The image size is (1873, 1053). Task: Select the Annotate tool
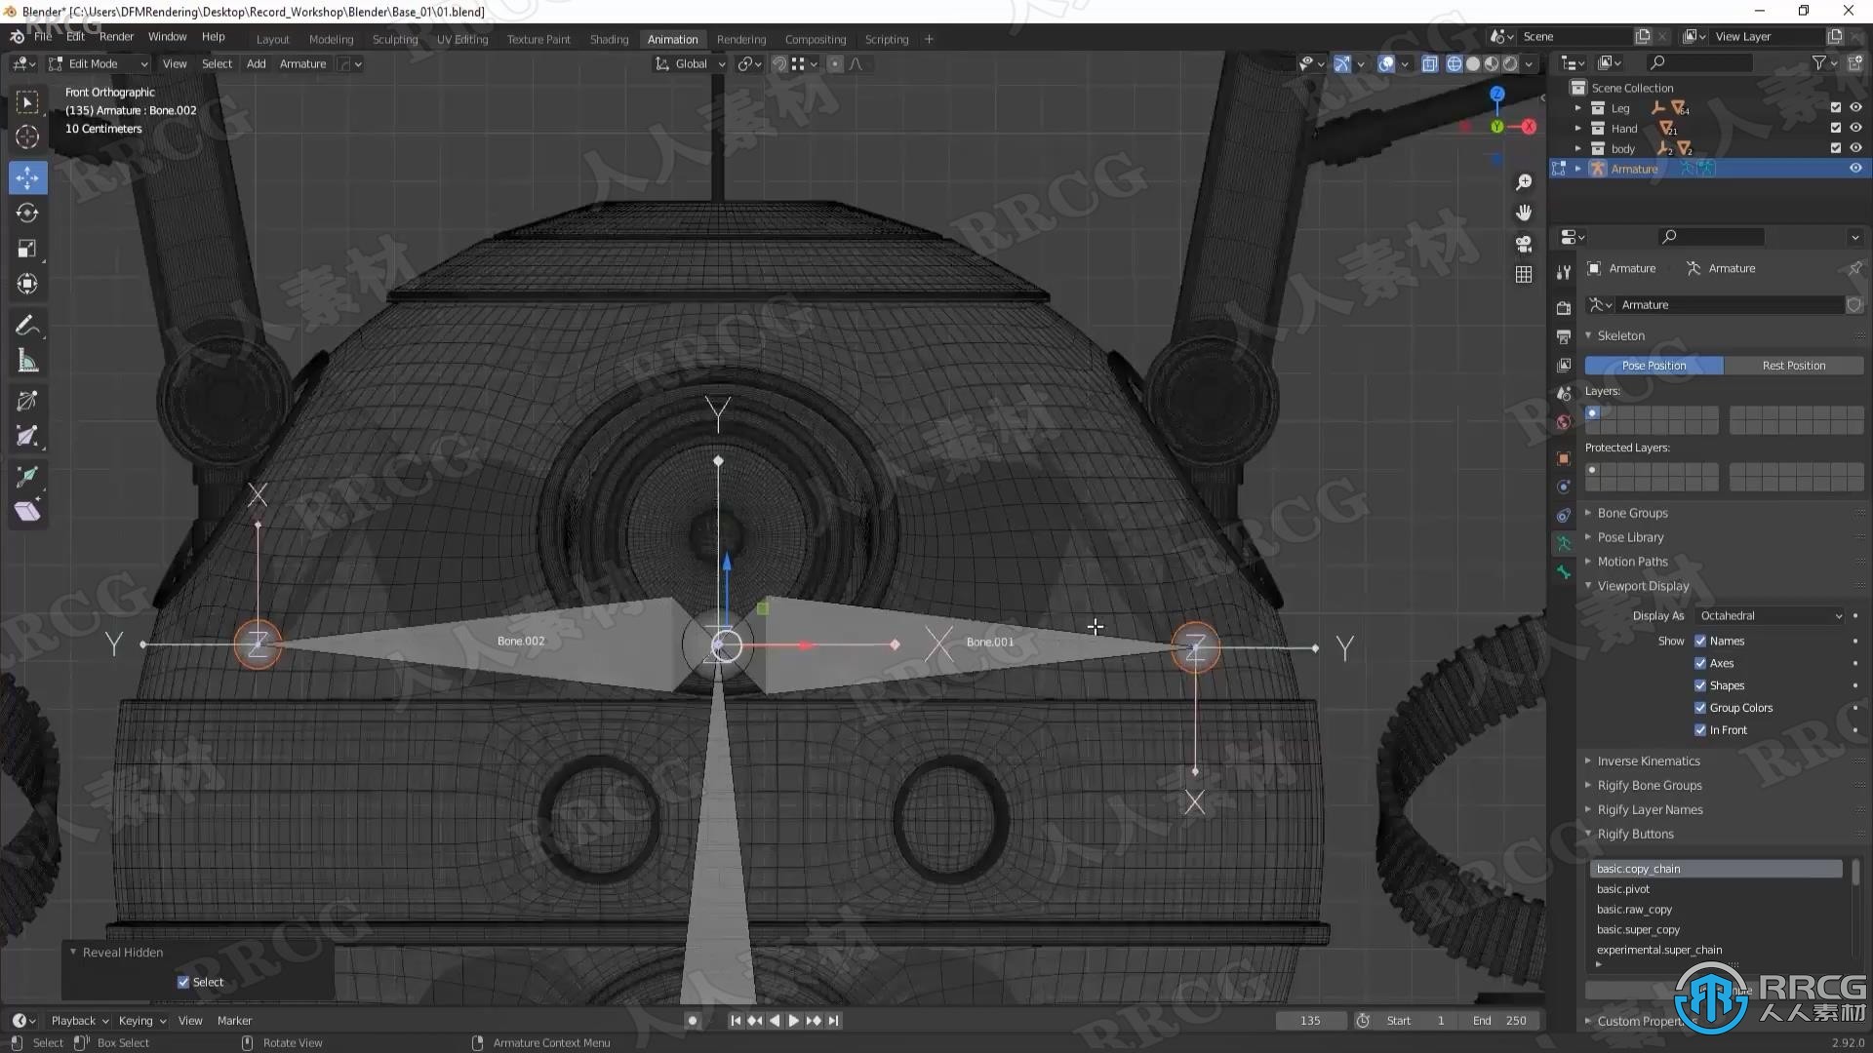click(27, 326)
